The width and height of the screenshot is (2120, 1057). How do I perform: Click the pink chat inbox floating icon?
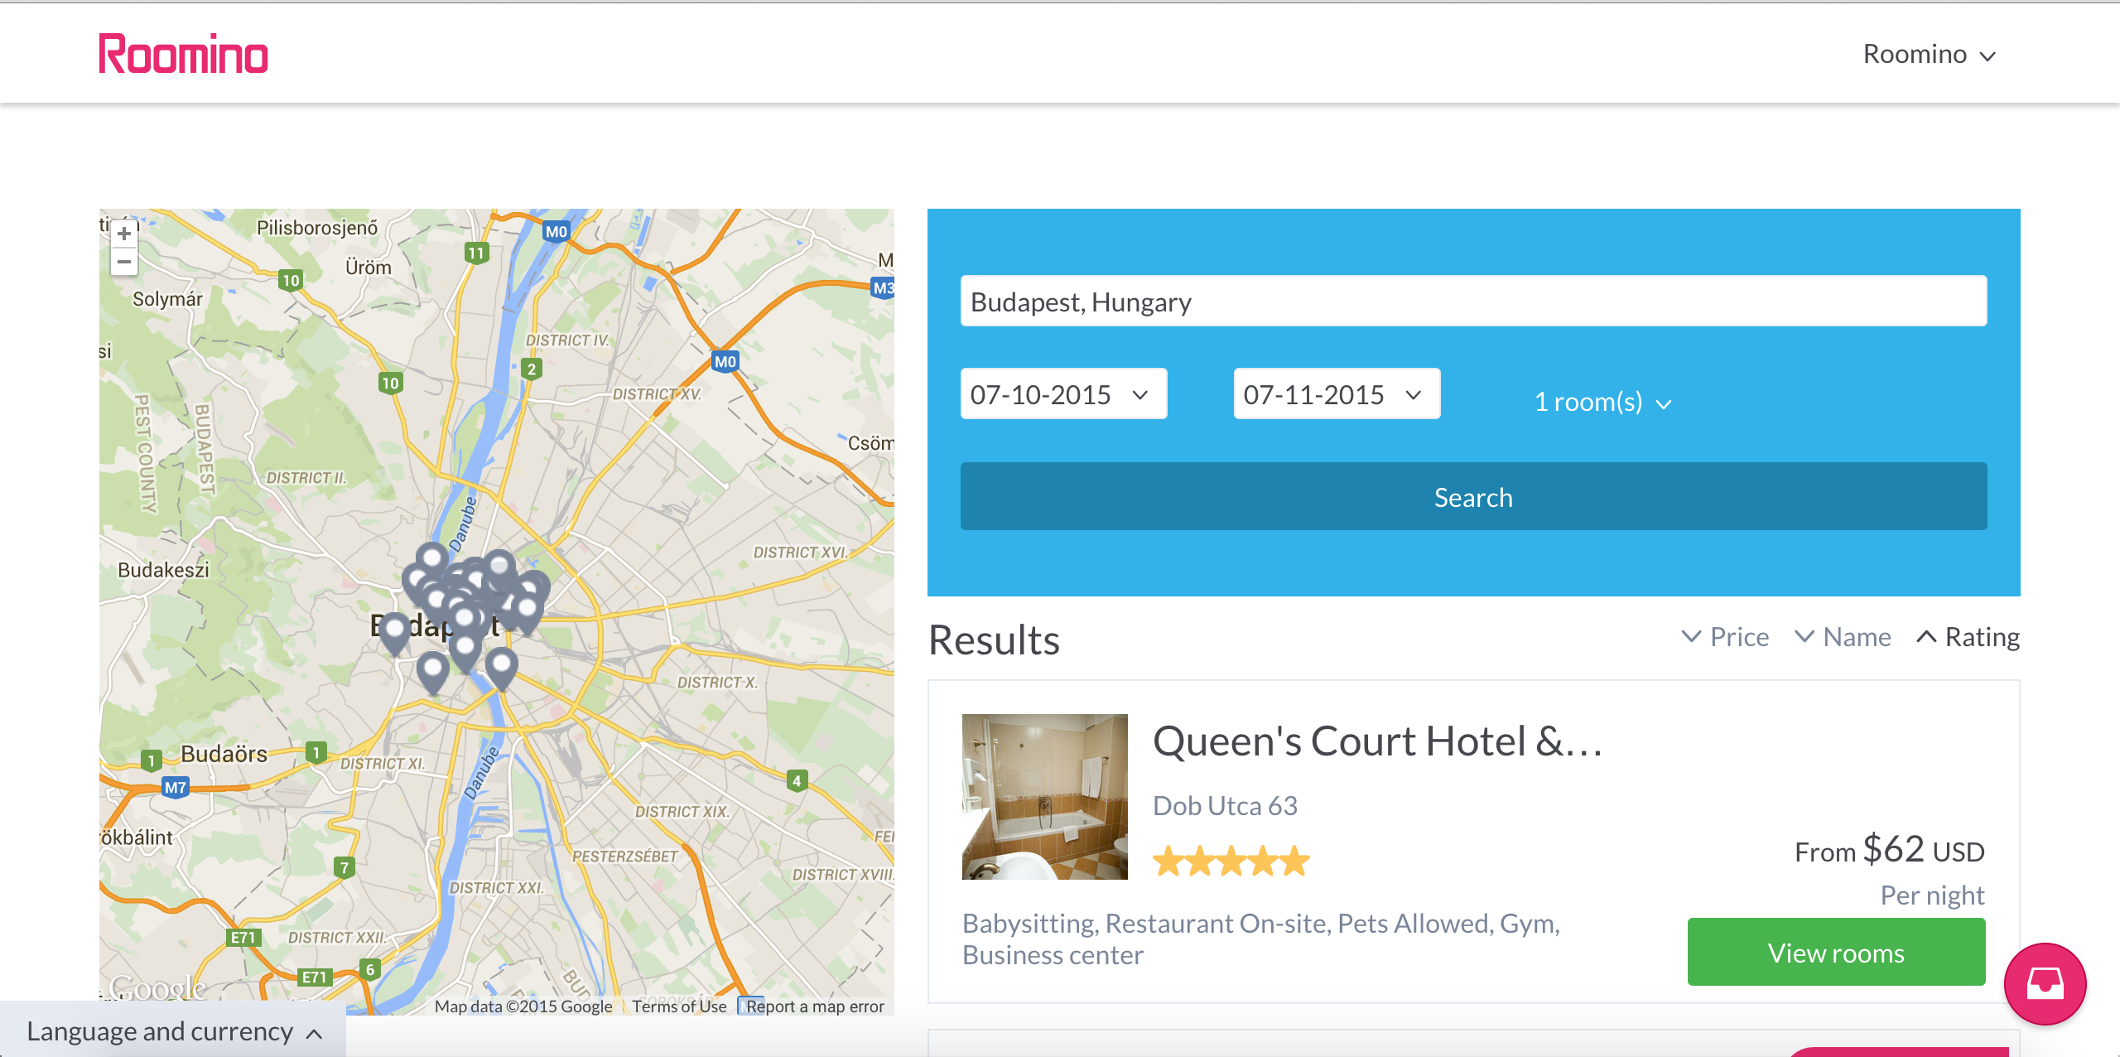(2045, 983)
